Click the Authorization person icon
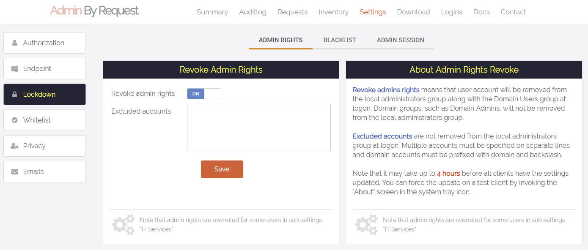 click(x=15, y=43)
